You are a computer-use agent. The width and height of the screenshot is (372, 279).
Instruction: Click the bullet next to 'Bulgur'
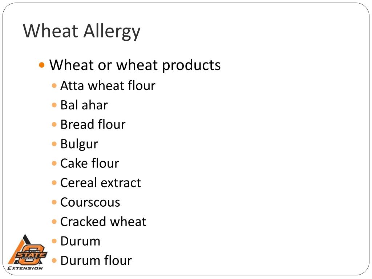pos(54,144)
